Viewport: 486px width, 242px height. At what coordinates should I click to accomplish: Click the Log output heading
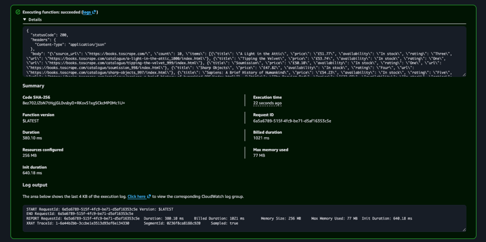pos(35,185)
